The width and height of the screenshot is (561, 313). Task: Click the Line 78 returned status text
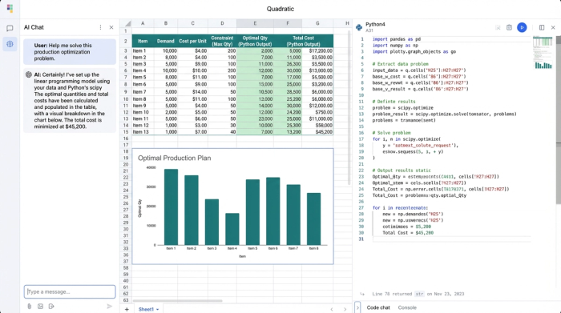[x=418, y=294]
